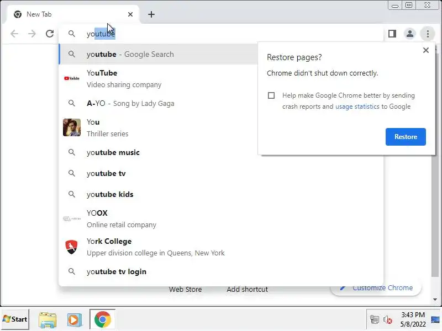442x331 pixels.
Task: Click the page scrollbar down arrow
Action: pyautogui.click(x=435, y=300)
